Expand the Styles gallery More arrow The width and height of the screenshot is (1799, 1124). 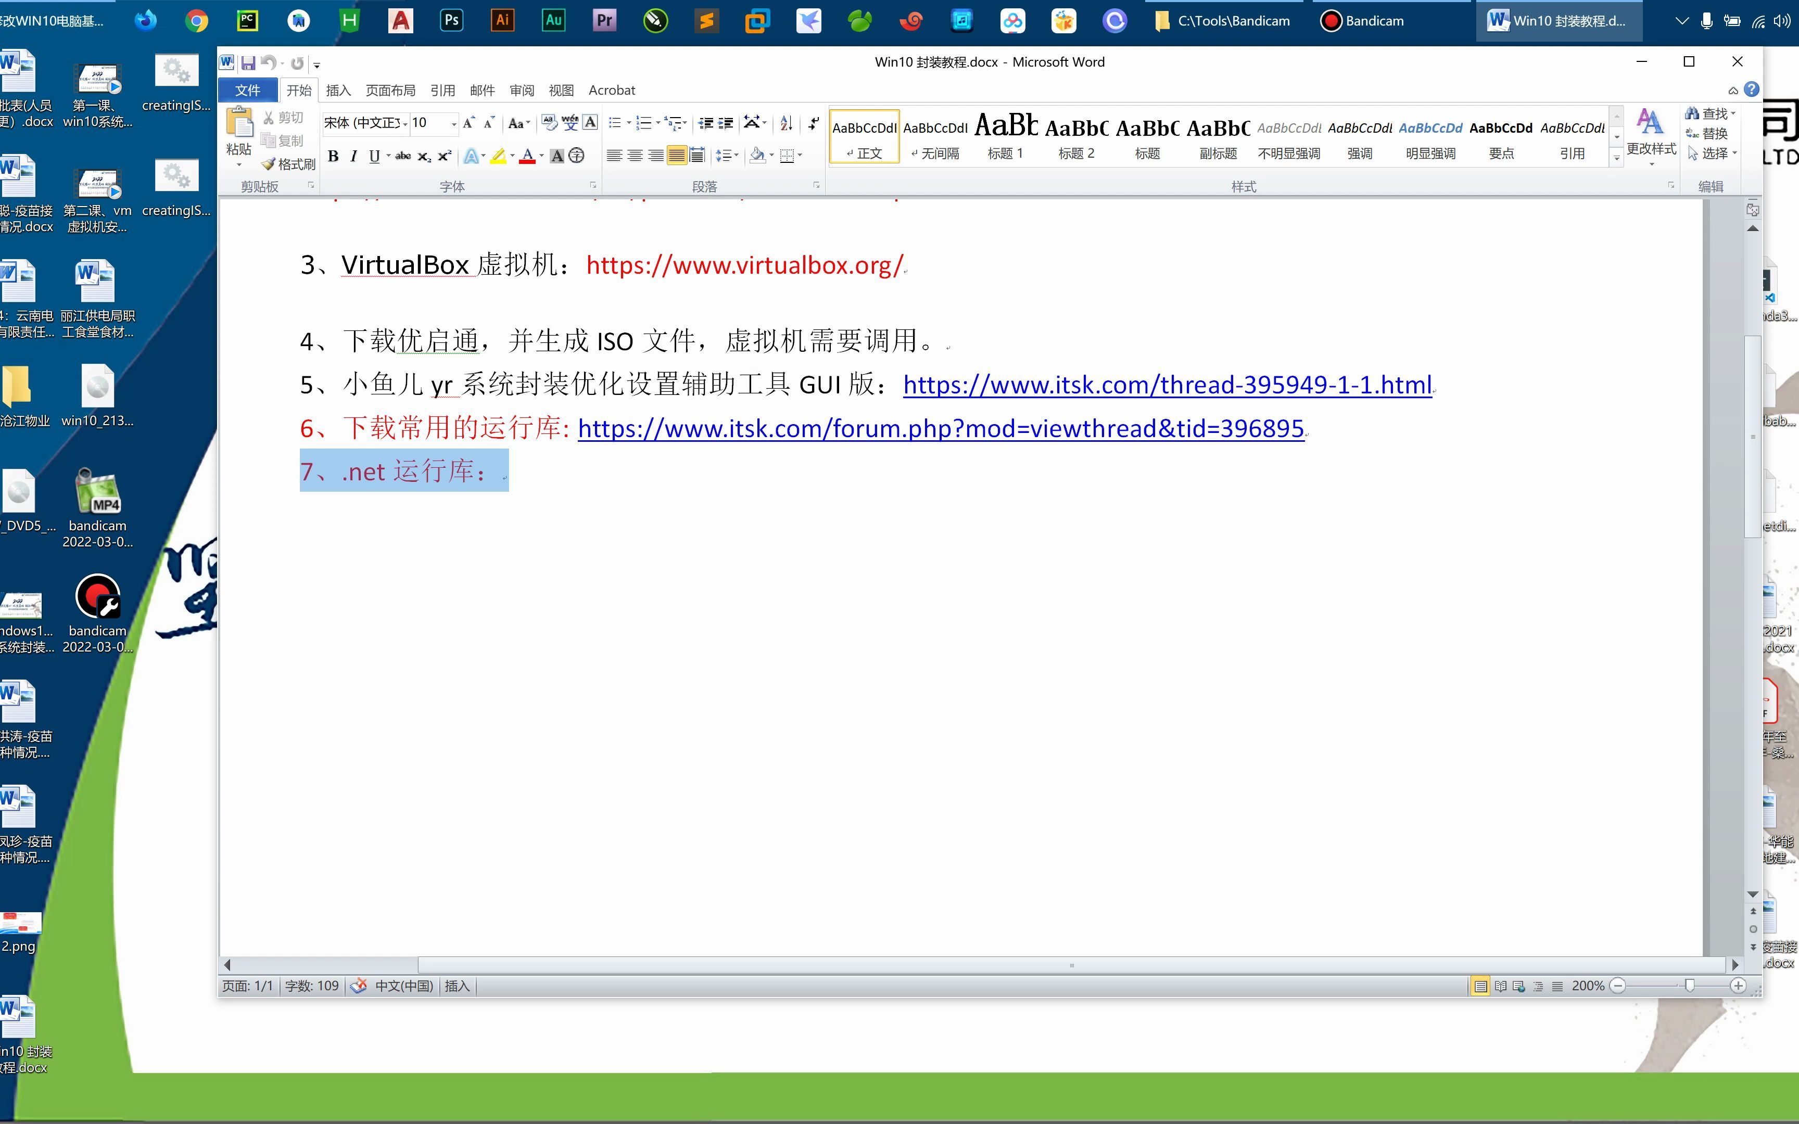1616,158
